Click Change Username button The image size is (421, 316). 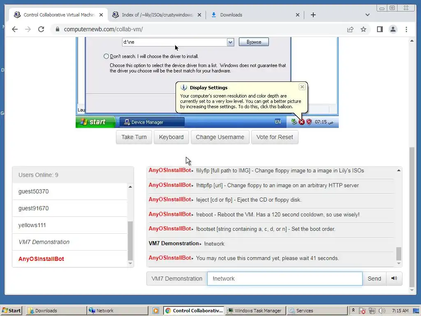(x=220, y=137)
